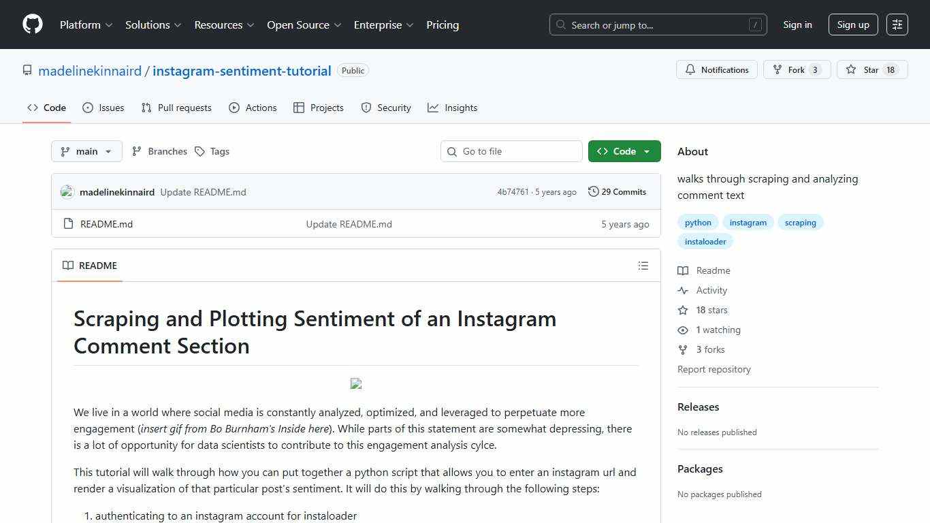Click the Sign up button
This screenshot has height=523, width=930.
point(853,25)
